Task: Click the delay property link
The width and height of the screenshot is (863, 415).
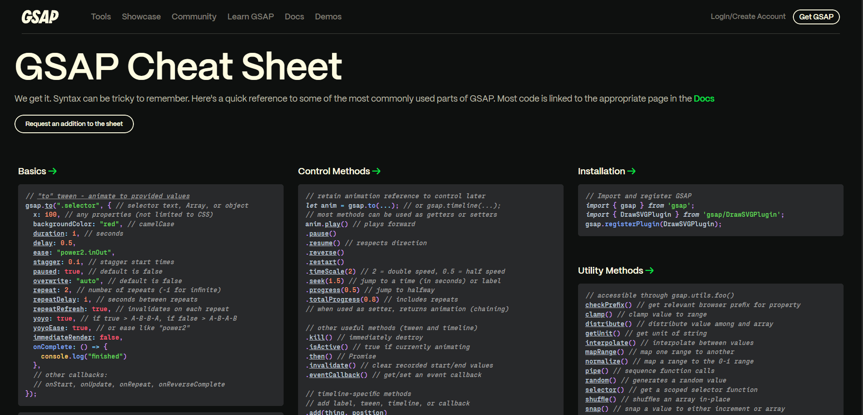Action: pyautogui.click(x=43, y=243)
